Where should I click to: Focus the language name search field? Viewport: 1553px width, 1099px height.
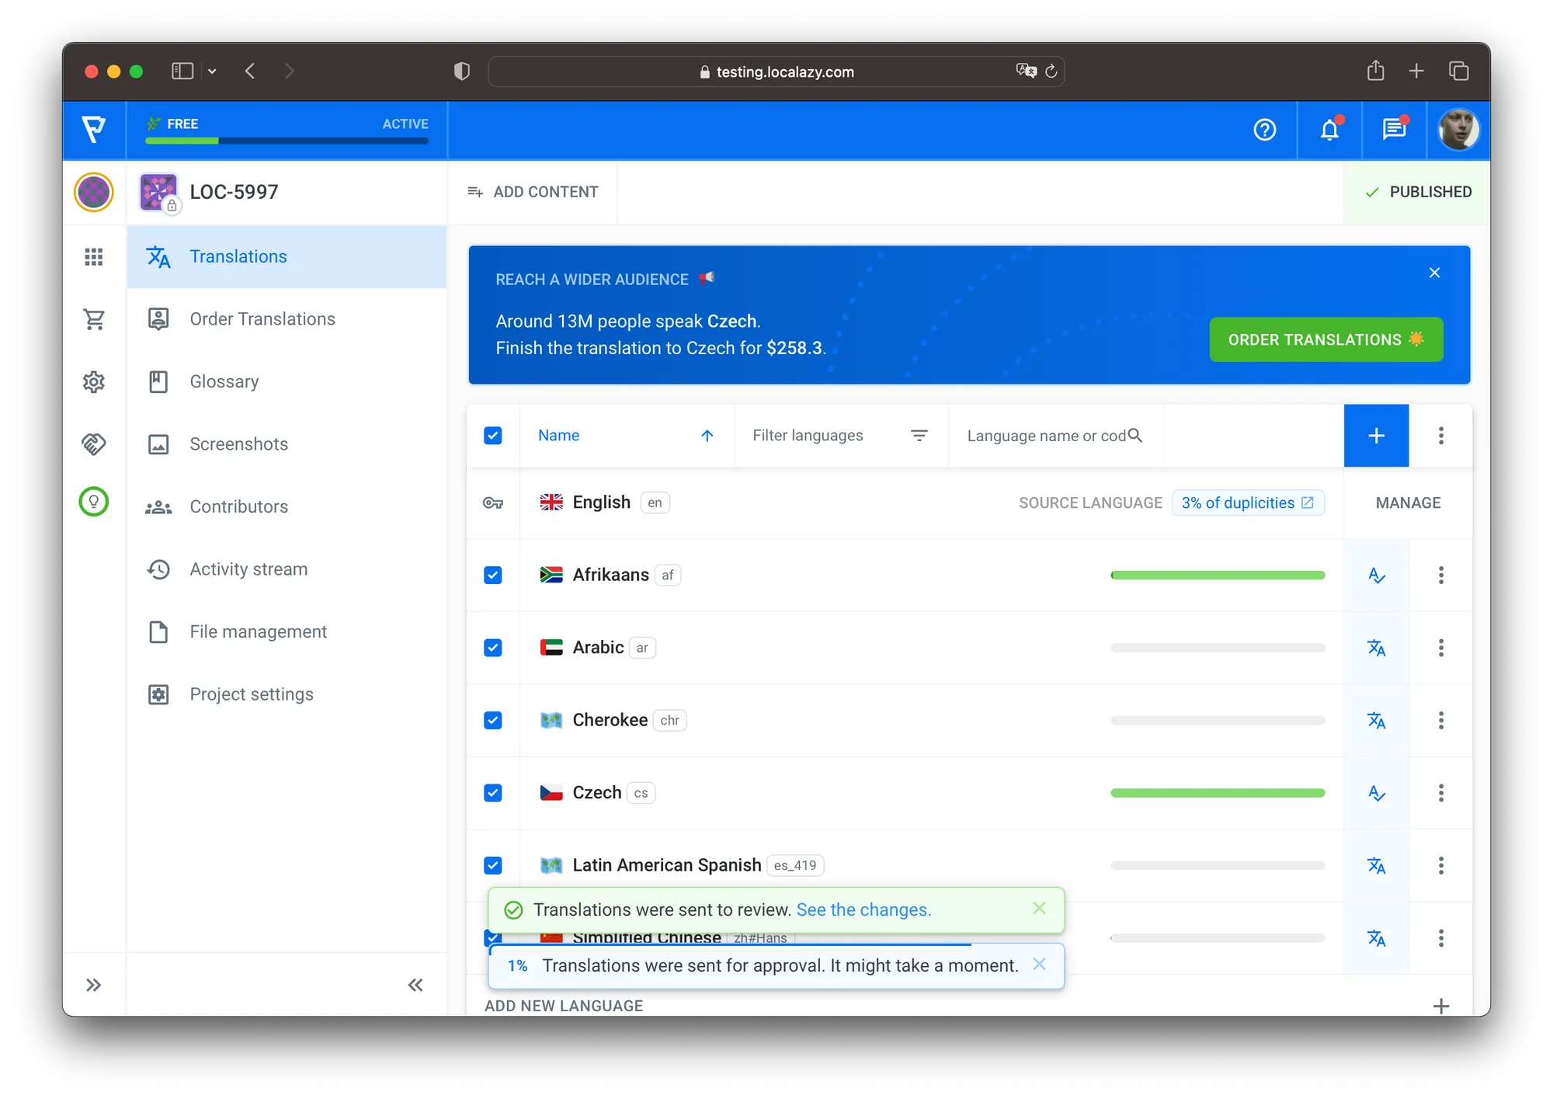pos(1045,436)
